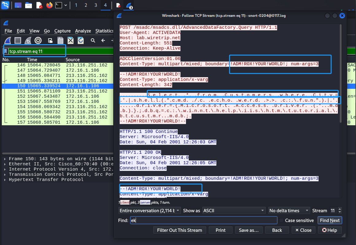Open the Kali dragon applications menu
The height and width of the screenshot is (245, 356).
tap(5, 5)
